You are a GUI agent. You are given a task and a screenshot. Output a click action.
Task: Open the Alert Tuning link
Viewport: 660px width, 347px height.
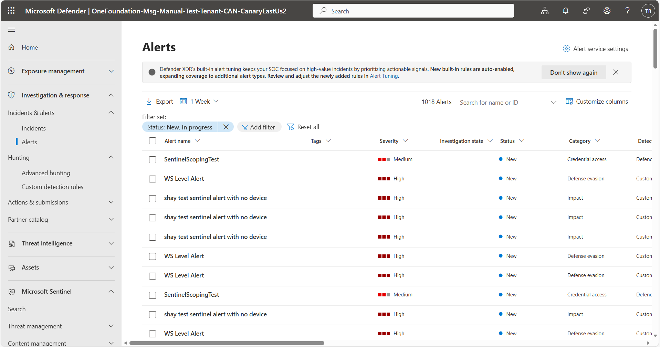[x=384, y=76]
